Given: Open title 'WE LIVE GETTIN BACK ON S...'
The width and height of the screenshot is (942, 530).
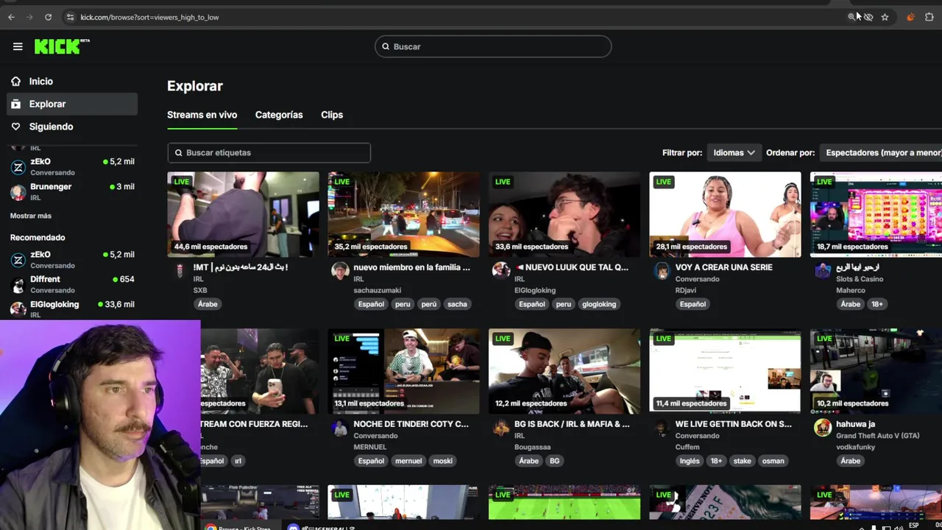Looking at the screenshot, I should pos(734,424).
